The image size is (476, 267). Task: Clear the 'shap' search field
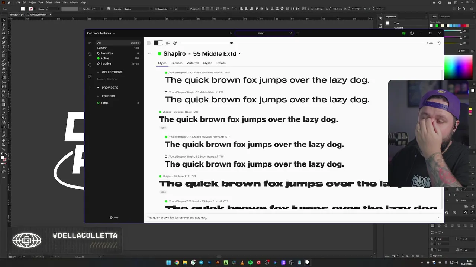click(290, 33)
